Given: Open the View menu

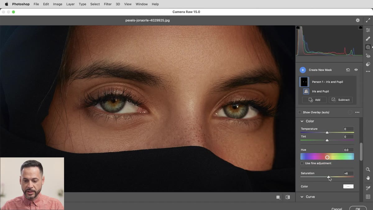Looking at the screenshot, I should point(128,4).
